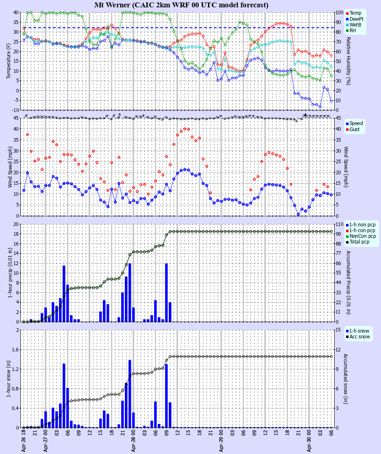Click the green NonCon pcp legend marker
Image resolution: width=381 pixels, height=454 pixels.
[346, 236]
